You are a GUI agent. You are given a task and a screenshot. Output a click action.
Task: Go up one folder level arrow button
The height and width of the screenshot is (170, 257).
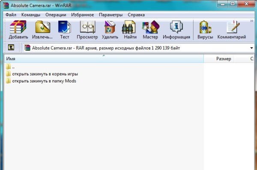pyautogui.click(x=11, y=48)
